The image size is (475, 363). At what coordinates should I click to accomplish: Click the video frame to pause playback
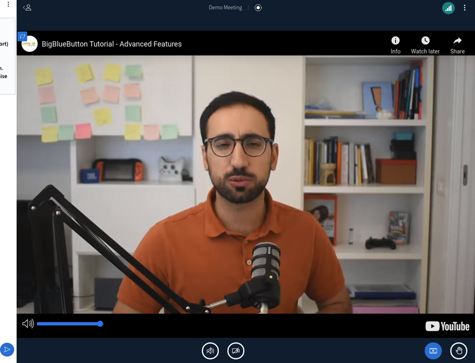click(x=237, y=183)
